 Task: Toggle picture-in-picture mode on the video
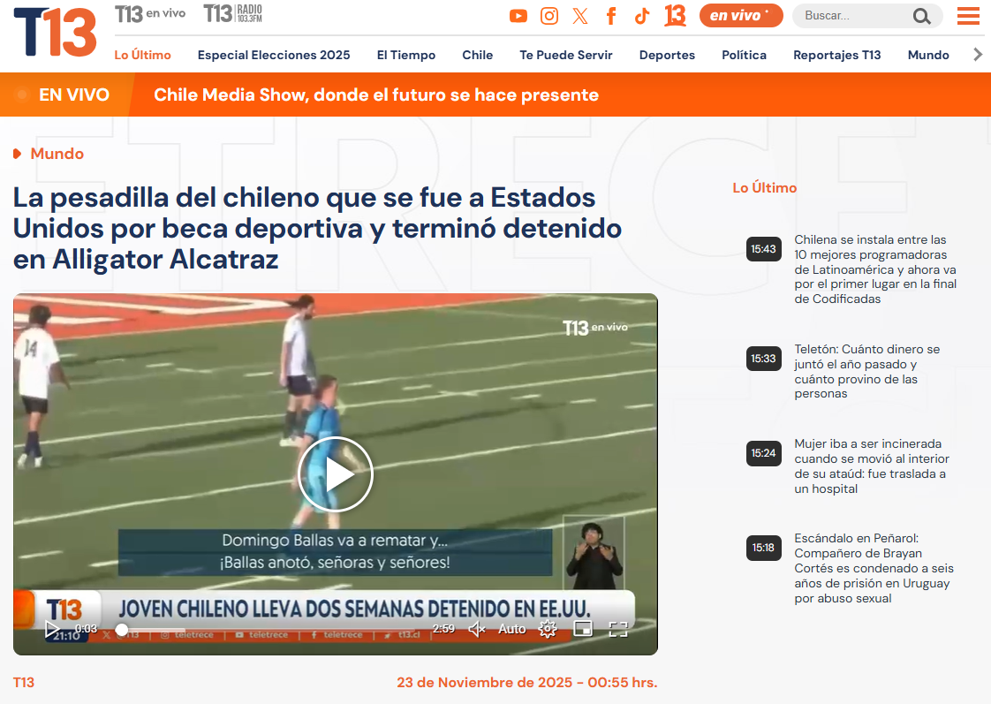click(x=583, y=629)
